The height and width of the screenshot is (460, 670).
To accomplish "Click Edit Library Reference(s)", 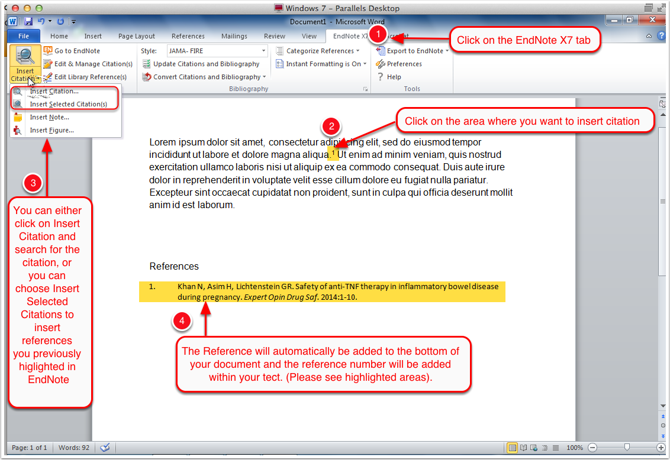I will click(90, 77).
